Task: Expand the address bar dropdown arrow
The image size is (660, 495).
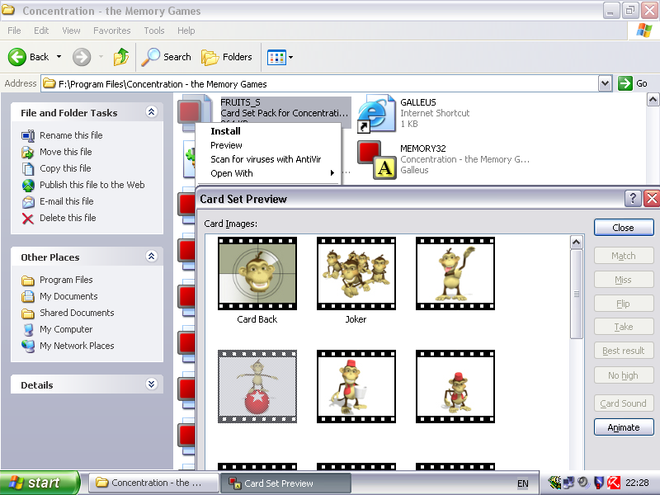Action: (605, 83)
